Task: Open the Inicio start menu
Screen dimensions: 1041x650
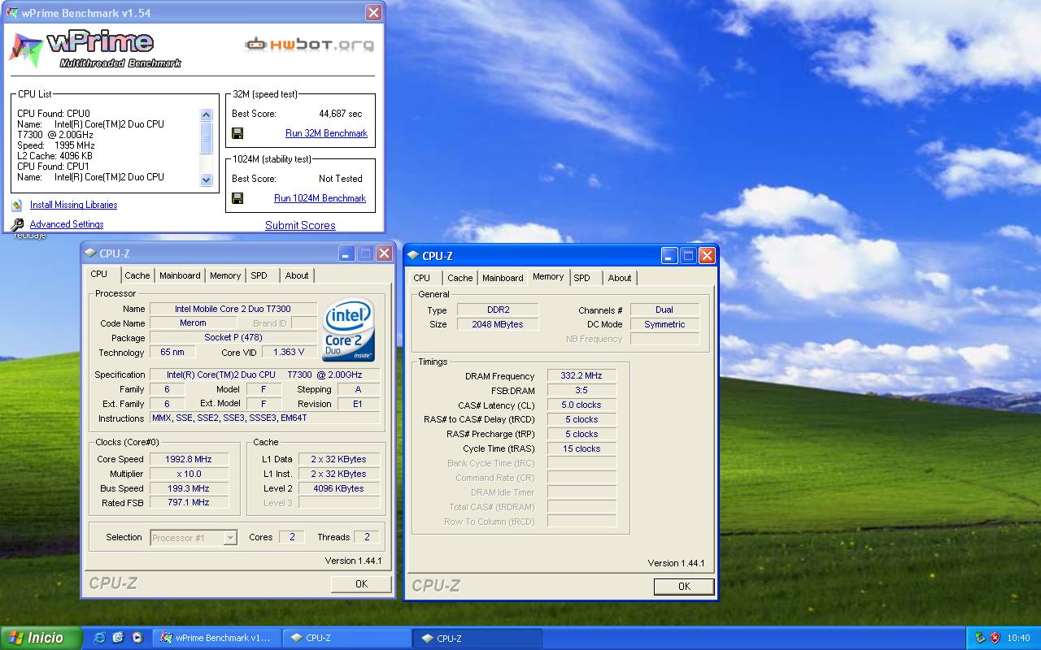Action: 41,638
